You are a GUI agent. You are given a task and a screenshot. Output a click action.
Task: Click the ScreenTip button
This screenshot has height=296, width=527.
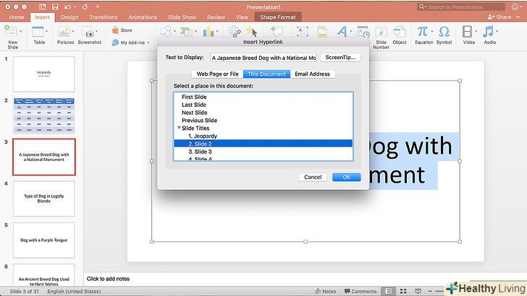(x=341, y=57)
